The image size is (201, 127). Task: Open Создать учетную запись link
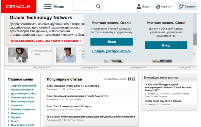[x=112, y=51]
